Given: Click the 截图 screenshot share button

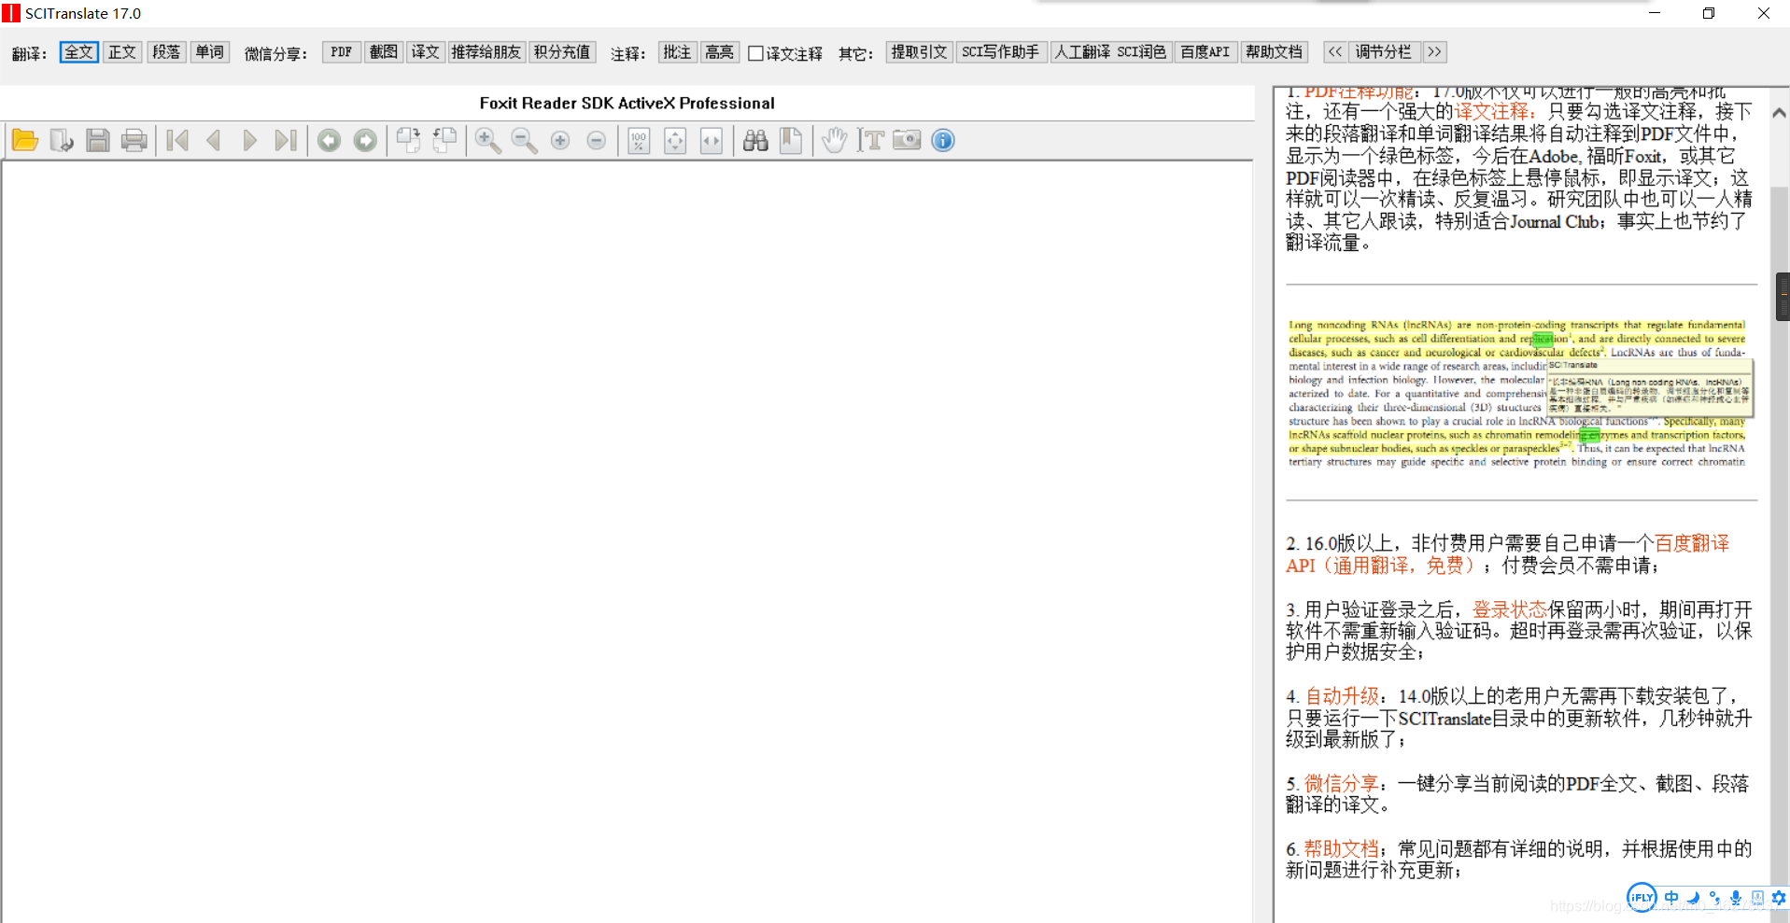Looking at the screenshot, I should pyautogui.click(x=383, y=52).
